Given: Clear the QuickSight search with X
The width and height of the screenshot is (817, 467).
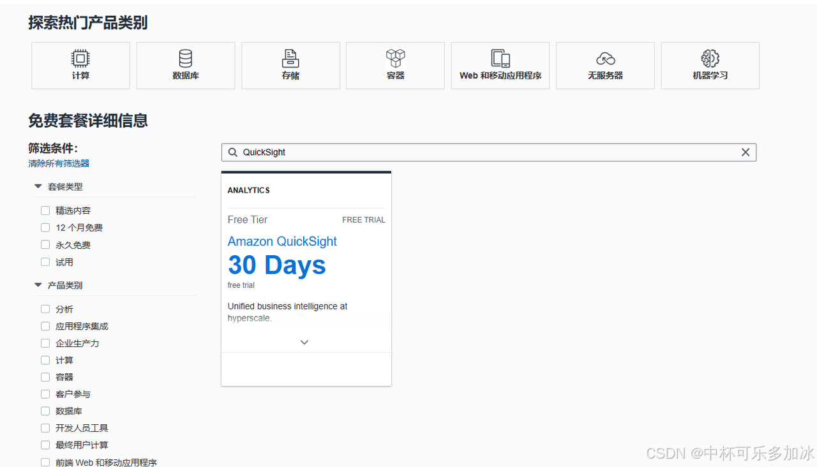Looking at the screenshot, I should 746,152.
